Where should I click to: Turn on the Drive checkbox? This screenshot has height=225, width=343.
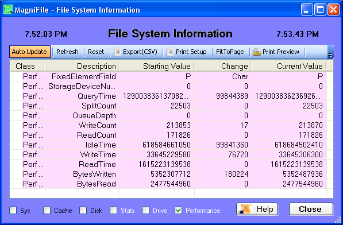point(145,211)
